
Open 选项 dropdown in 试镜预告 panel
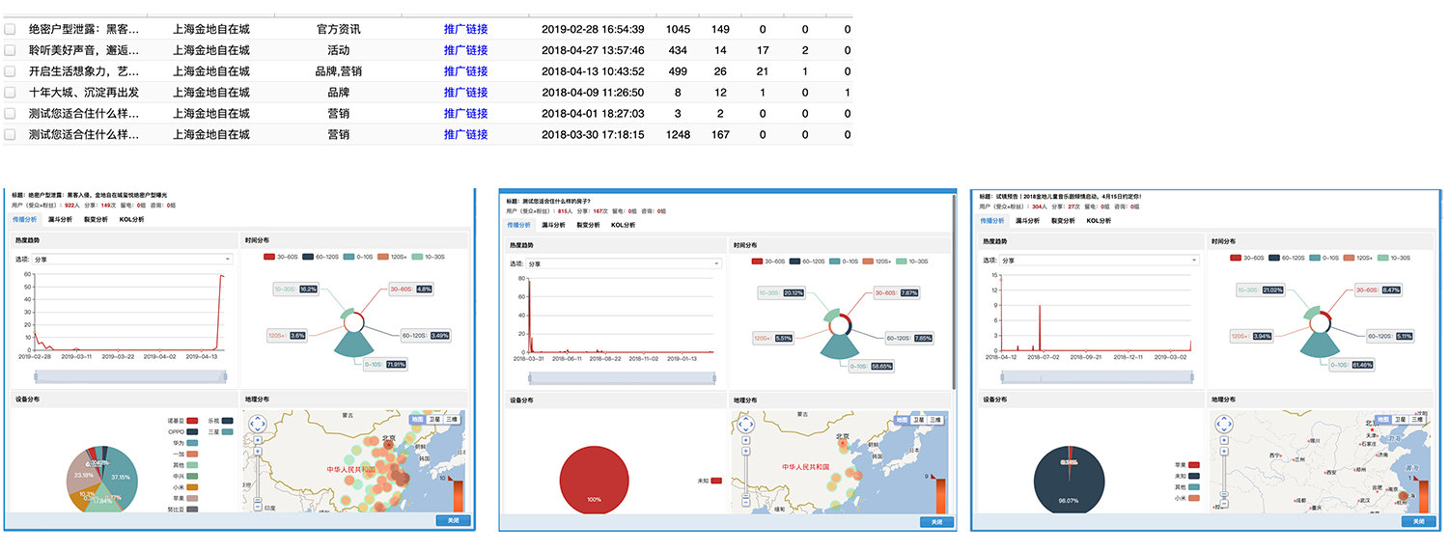[x=1100, y=260]
